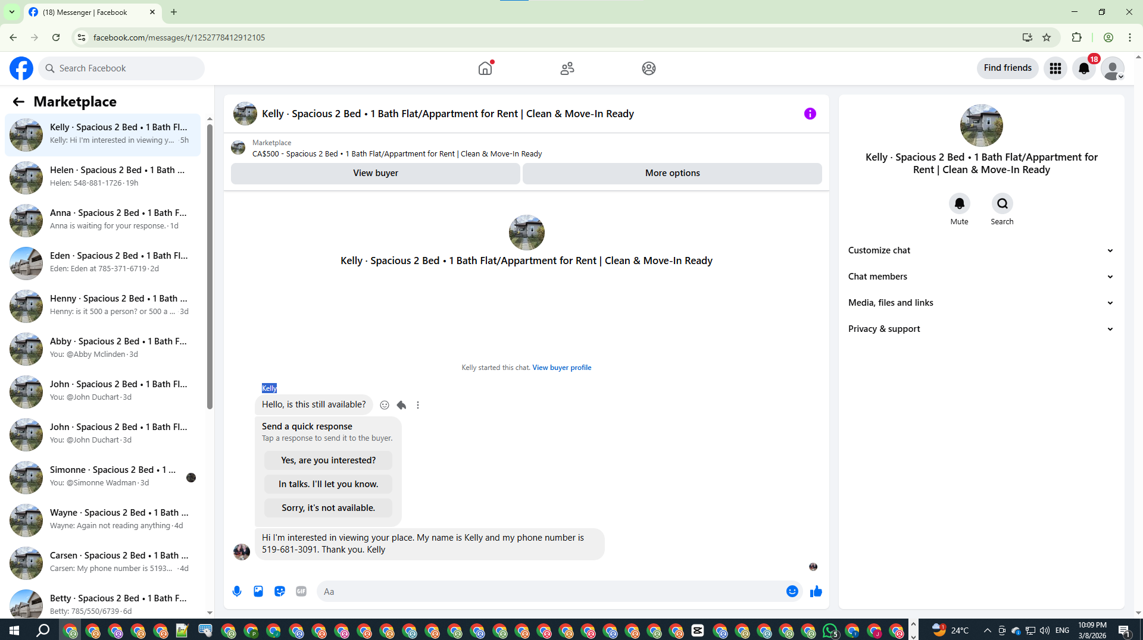Click Find friends button
The height and width of the screenshot is (640, 1143).
tap(1007, 68)
